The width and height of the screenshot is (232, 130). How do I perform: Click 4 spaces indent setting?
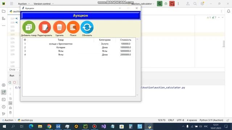192,120
